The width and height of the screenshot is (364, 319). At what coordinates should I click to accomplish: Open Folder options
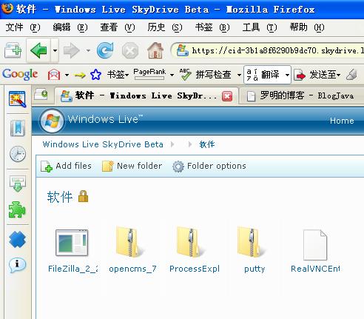click(209, 166)
